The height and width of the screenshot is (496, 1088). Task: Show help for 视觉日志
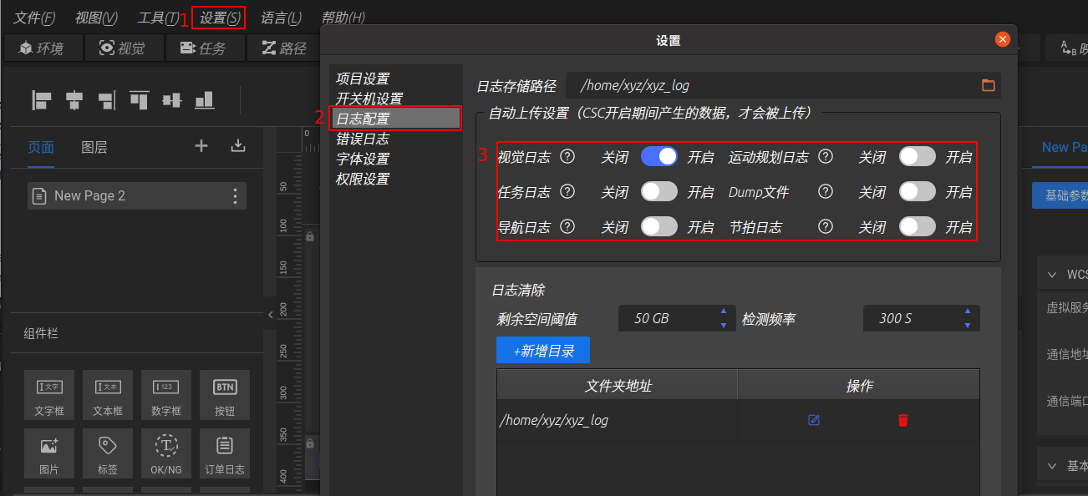(567, 156)
